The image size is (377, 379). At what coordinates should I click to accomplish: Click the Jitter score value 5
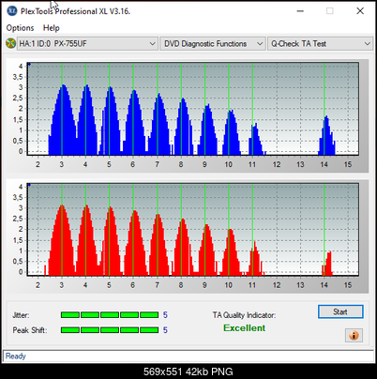pos(165,315)
